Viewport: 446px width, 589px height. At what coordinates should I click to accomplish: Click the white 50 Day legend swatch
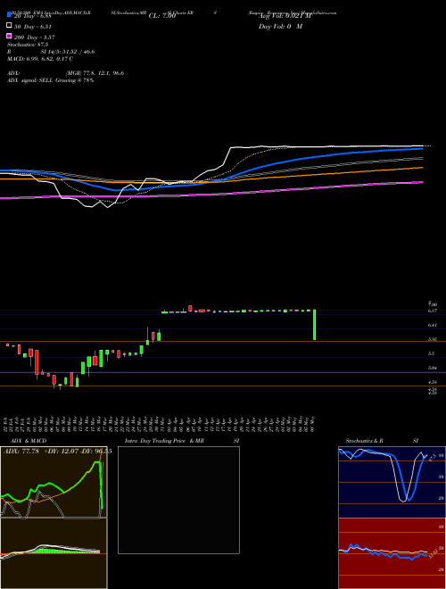[9, 26]
